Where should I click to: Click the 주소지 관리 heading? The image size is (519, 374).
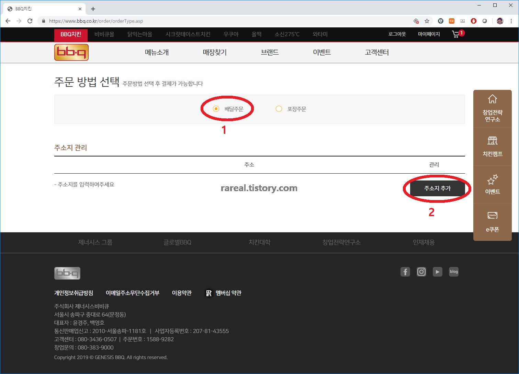pyautogui.click(x=71, y=148)
